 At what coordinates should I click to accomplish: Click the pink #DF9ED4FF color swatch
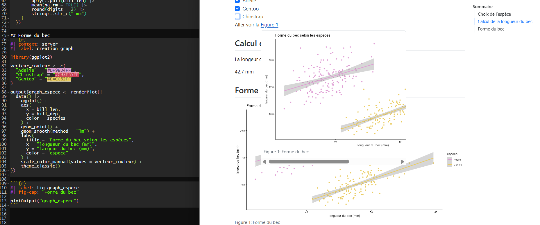point(59,70)
